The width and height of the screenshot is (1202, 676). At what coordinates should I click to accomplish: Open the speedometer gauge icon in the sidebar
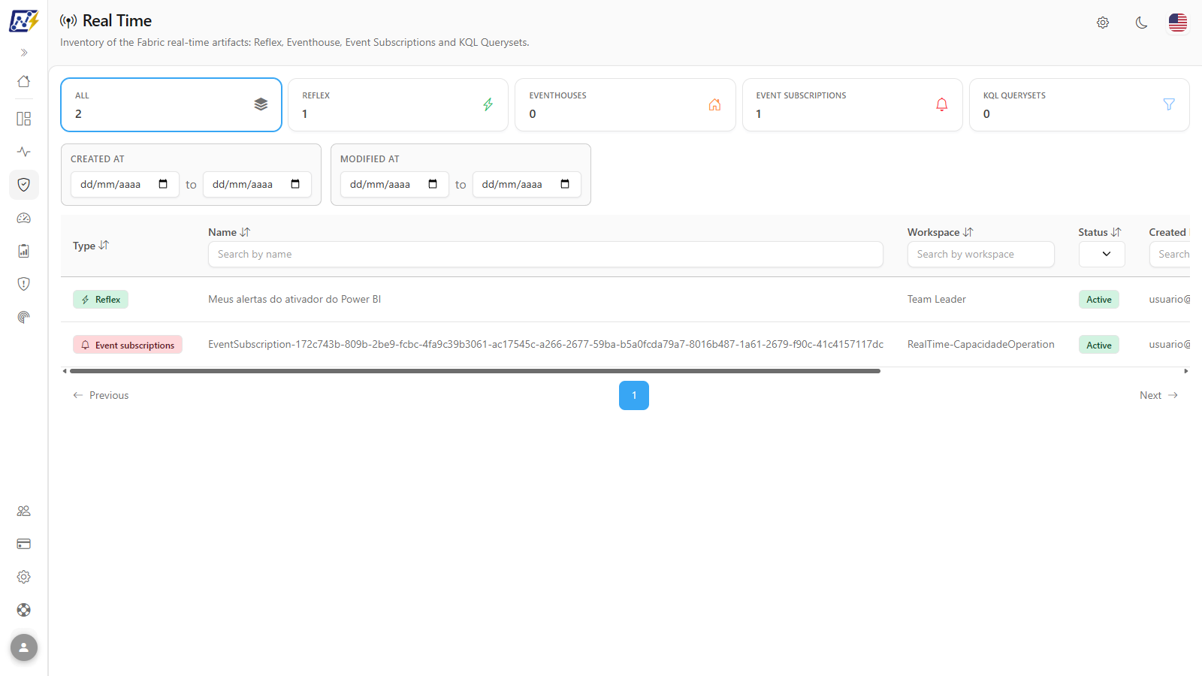tap(24, 218)
